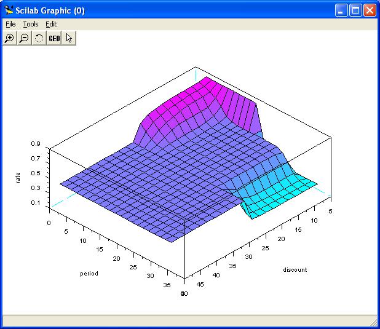This screenshot has height=329, width=380.
Task: Open the Tools menu
Action: [x=30, y=24]
